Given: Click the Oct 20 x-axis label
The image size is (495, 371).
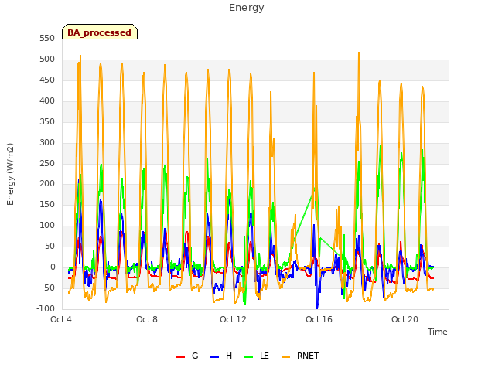Looking at the screenshot, I should [x=405, y=319].
